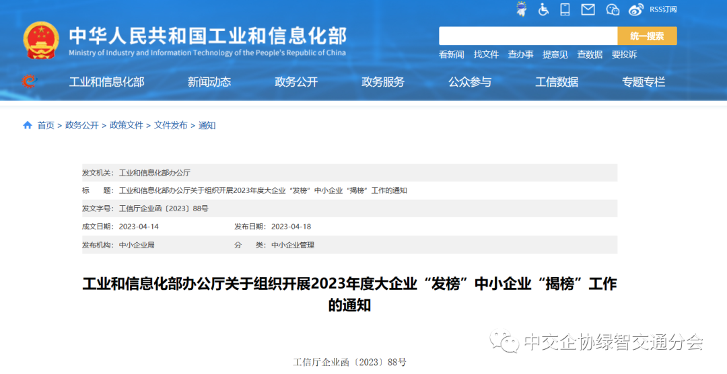Screen dimensions: 727x374
Task: Click the home icon in breadcrumb
Action: point(28,125)
